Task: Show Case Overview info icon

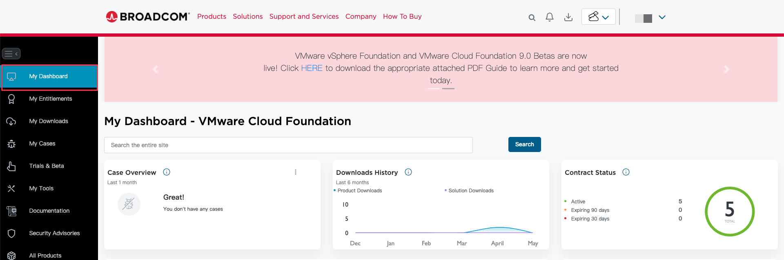Action: (x=167, y=172)
